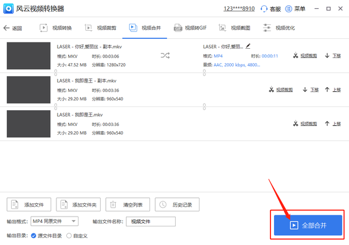Click 视频截剪 link in first video row
The height and width of the screenshot is (245, 349).
(309, 56)
